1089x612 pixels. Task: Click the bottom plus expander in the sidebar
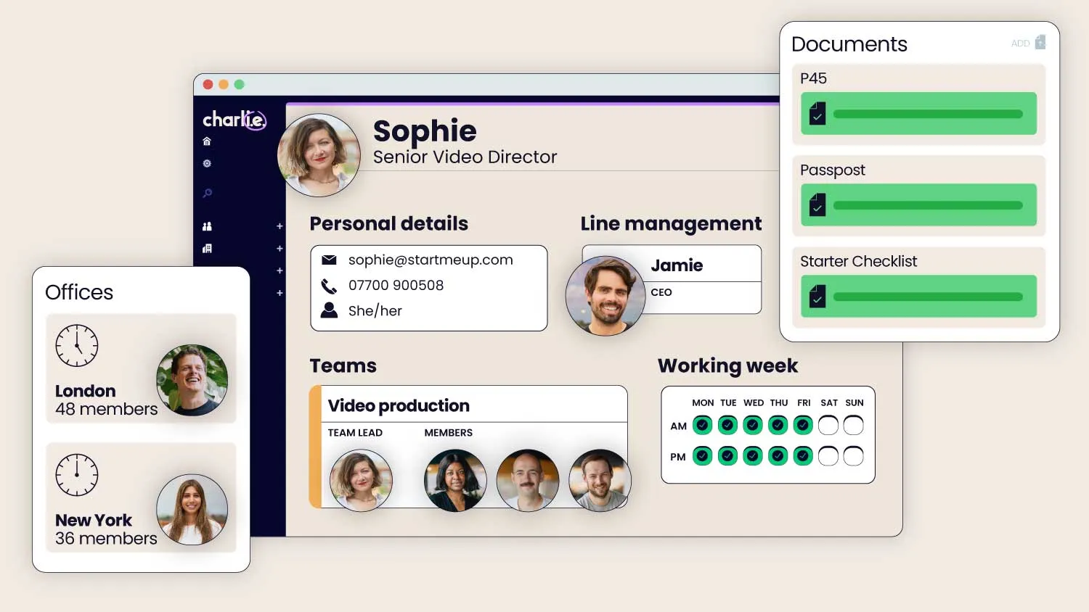tap(280, 293)
